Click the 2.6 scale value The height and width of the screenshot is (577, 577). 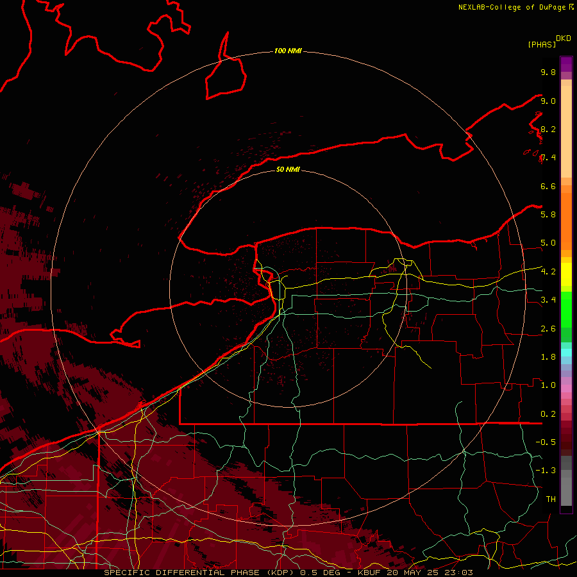click(x=548, y=329)
